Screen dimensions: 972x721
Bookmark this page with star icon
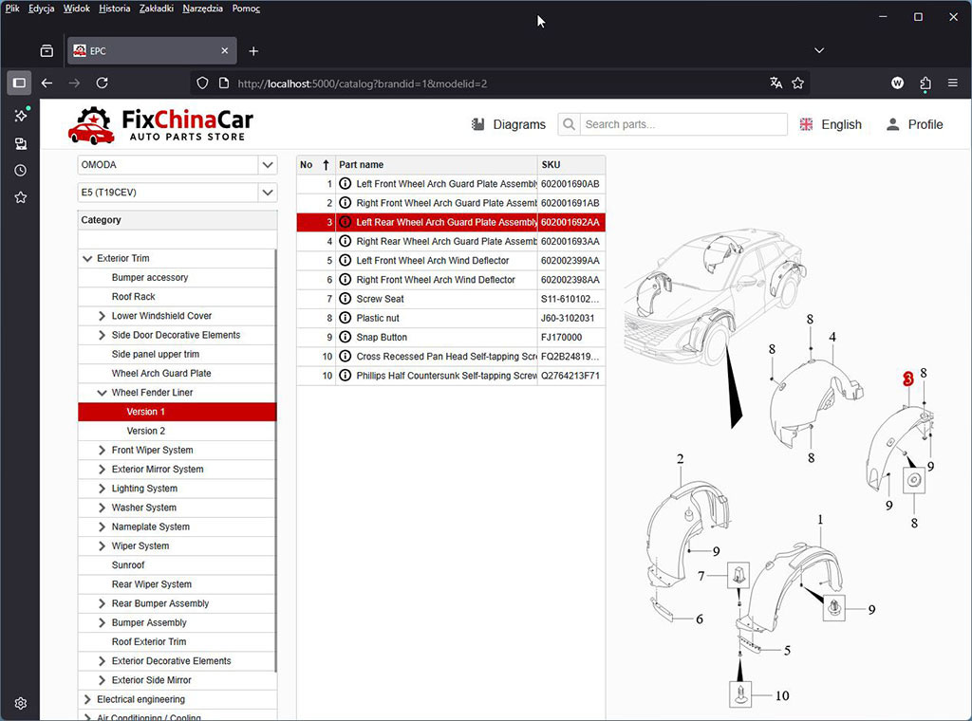(798, 83)
